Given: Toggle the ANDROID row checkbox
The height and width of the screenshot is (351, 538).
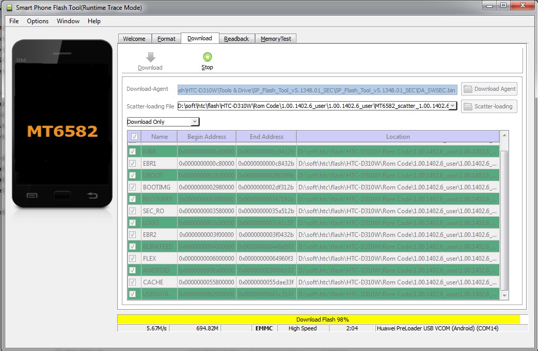Looking at the screenshot, I should 133,270.
